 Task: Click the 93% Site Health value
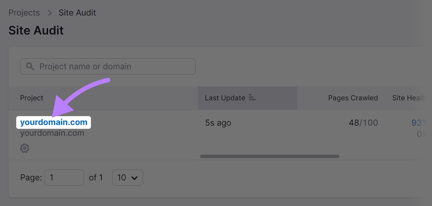(420, 122)
